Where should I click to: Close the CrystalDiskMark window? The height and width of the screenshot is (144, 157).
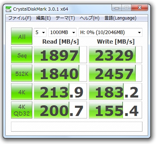click(140, 8)
